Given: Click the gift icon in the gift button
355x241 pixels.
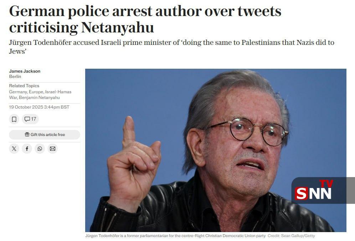Looking at the screenshot, I should click(27, 135).
